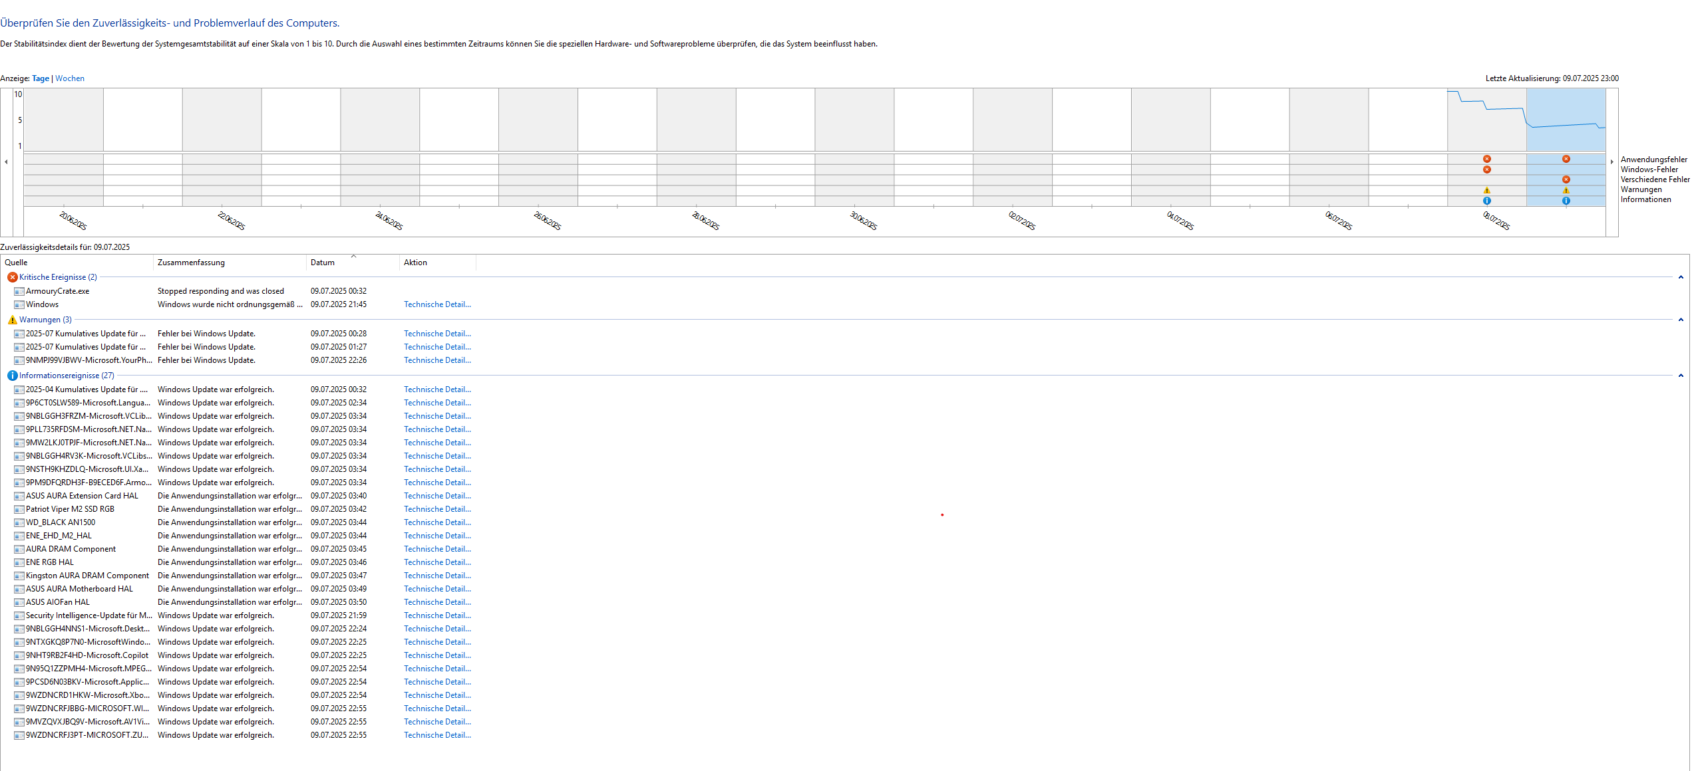The width and height of the screenshot is (1696, 771).
Task: Click the yellow warning icon beside Warnungen
Action: point(12,320)
